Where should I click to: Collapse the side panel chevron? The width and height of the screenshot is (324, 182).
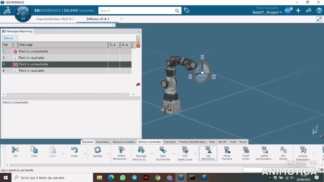click(113, 25)
